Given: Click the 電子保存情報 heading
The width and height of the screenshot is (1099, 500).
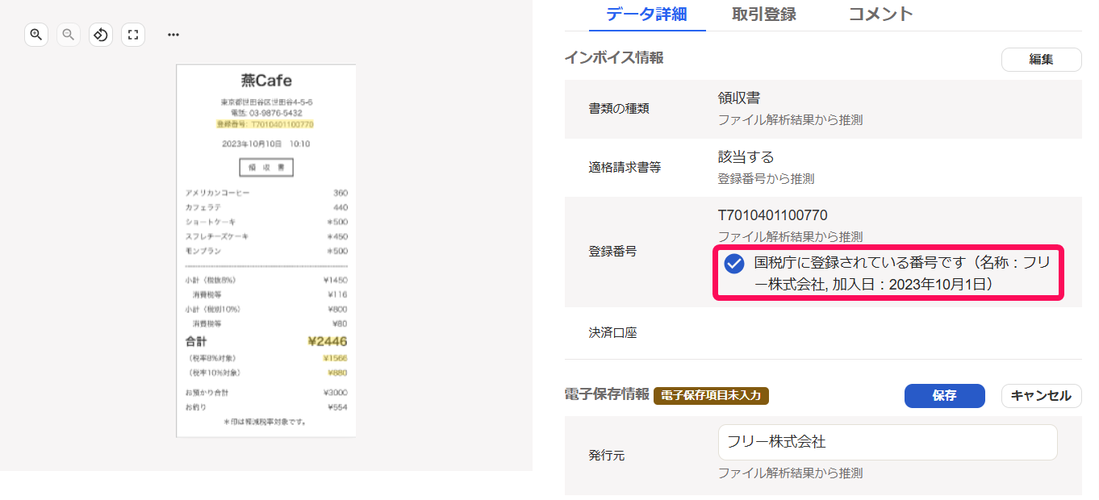Looking at the screenshot, I should point(607,394).
